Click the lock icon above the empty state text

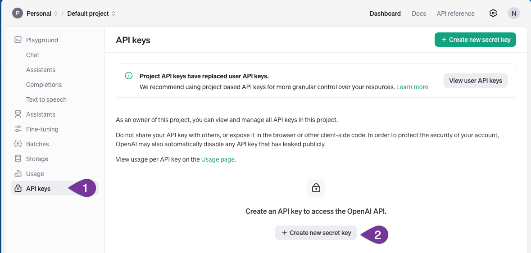316,188
